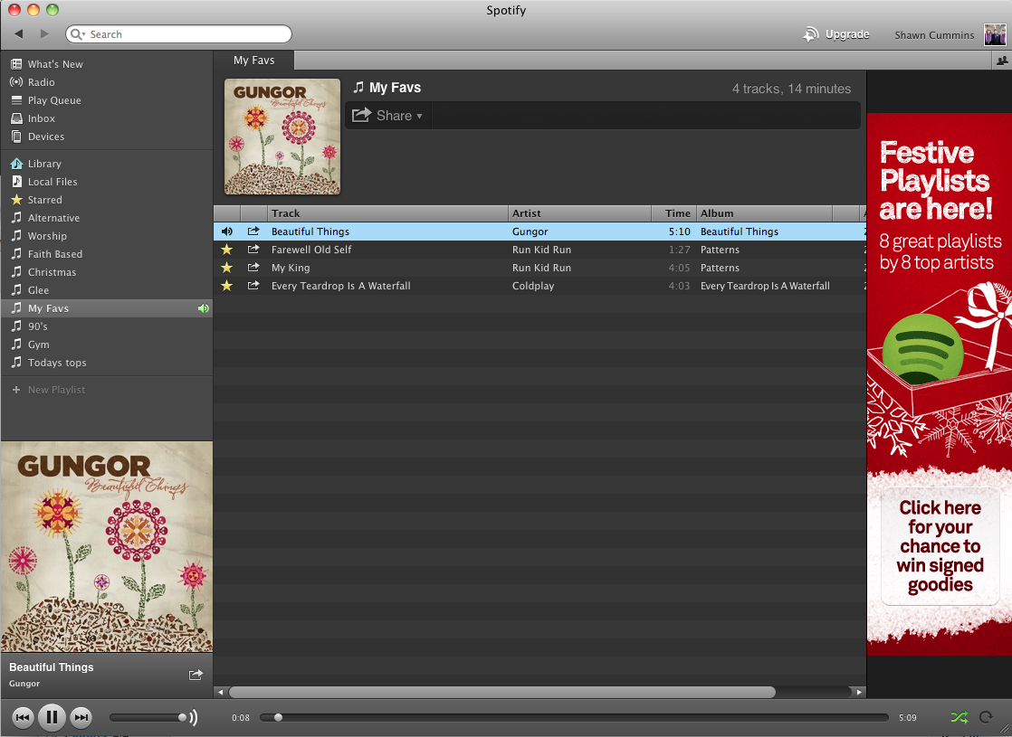Click Patterns album in Farewell Old Self row
This screenshot has height=737, width=1012.
720,250
